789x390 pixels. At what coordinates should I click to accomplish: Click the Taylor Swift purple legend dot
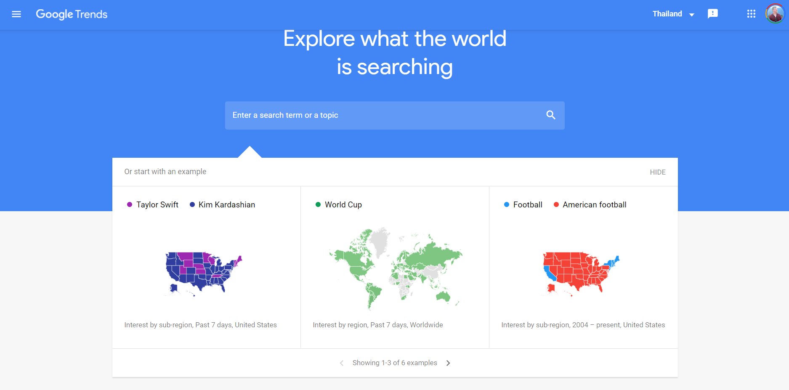pyautogui.click(x=130, y=204)
